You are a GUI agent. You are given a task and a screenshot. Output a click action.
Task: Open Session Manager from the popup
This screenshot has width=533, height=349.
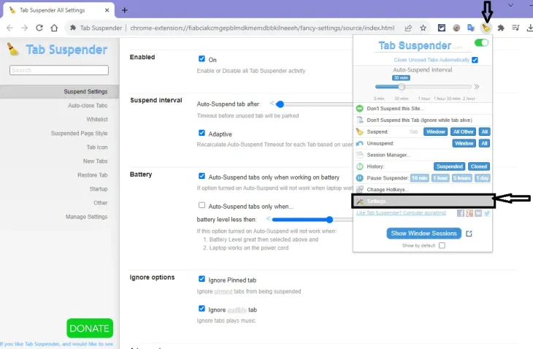coord(388,155)
